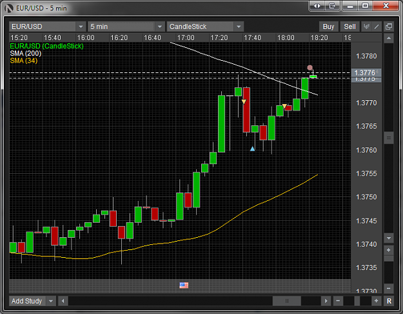Screen dimensions: 403x314
Task: Click the horizontal scroll left arrow
Action: pos(63,301)
